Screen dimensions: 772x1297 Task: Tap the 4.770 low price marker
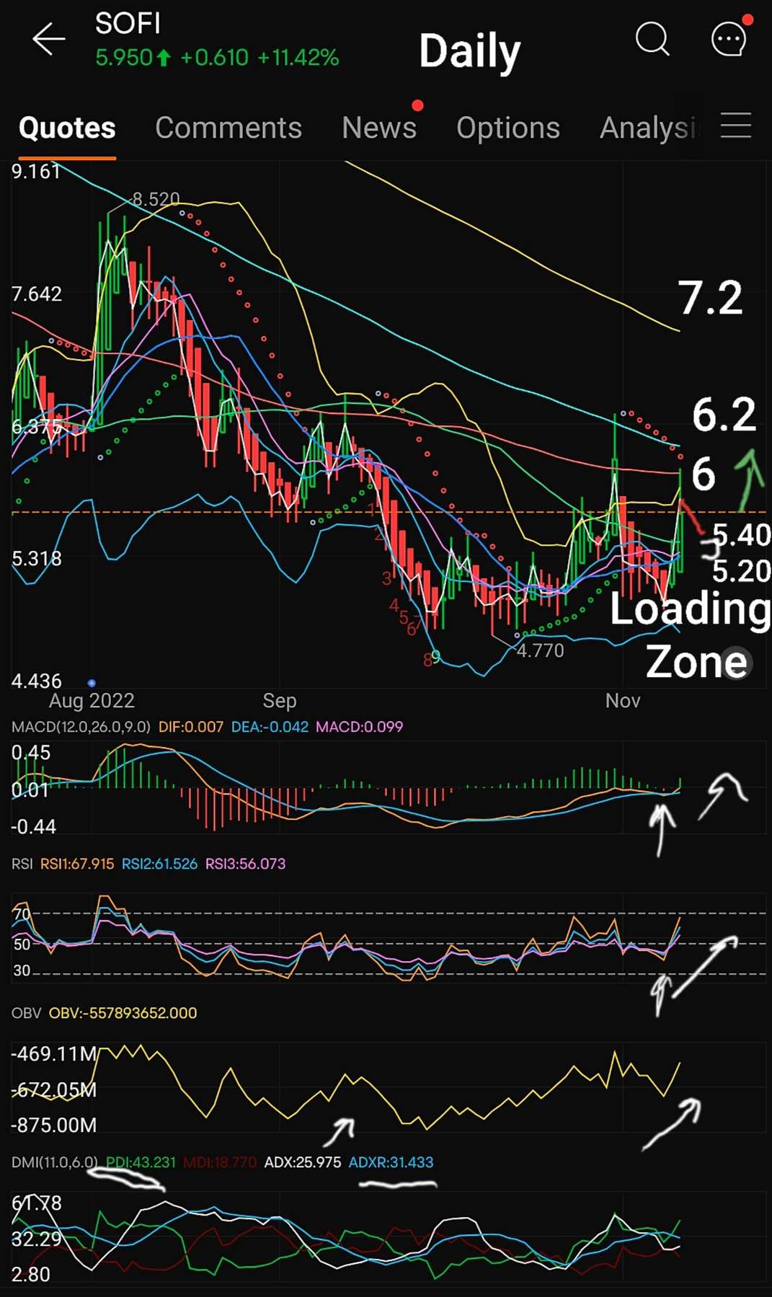[x=541, y=650]
